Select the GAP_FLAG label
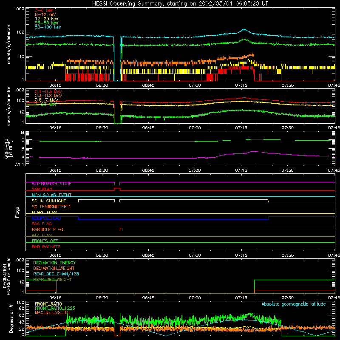The image size is (340, 340). coord(42,189)
